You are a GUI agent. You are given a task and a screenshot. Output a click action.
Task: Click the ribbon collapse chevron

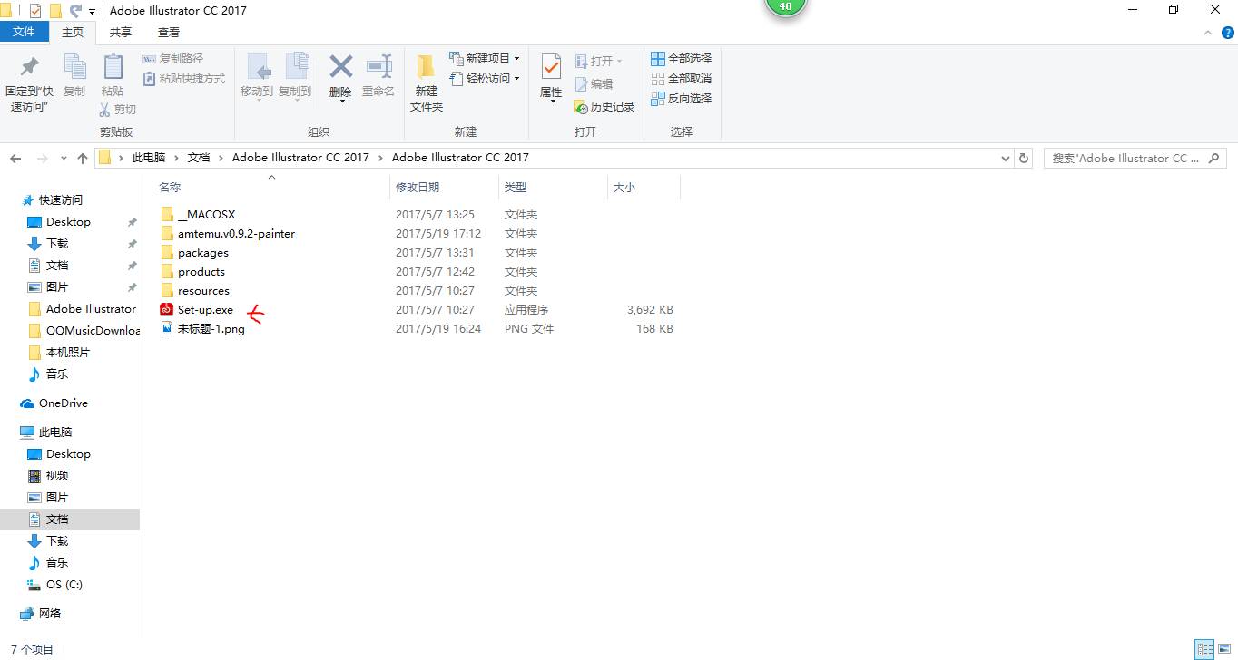pyautogui.click(x=1207, y=32)
